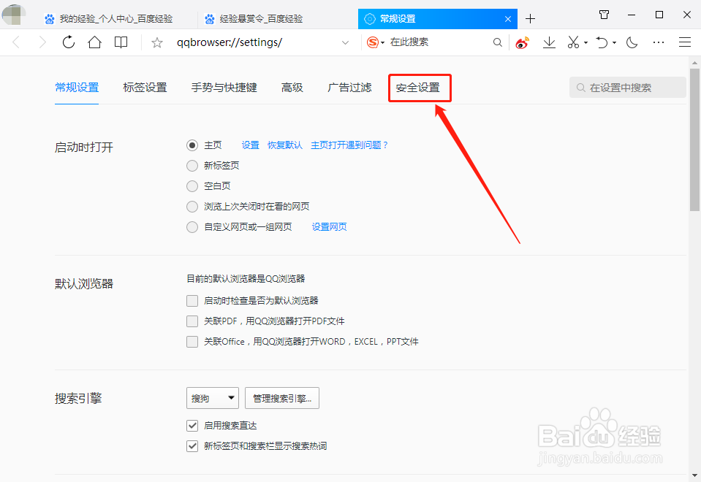Image resolution: width=701 pixels, height=482 pixels.
Task: Uncheck 启用搜索直达
Action: tap(192, 426)
